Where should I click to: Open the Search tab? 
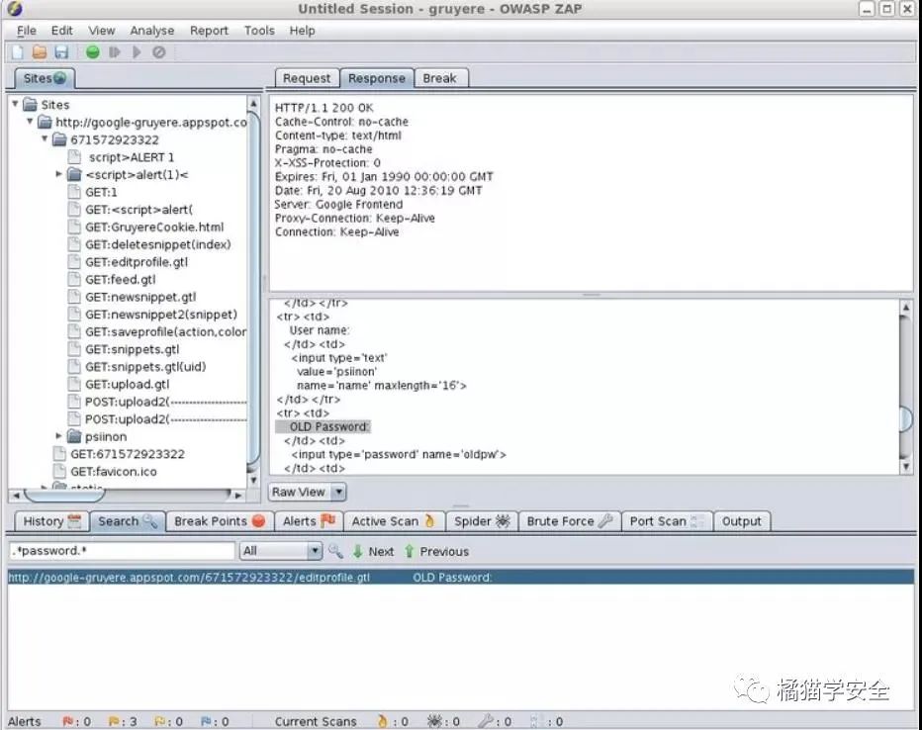[127, 521]
